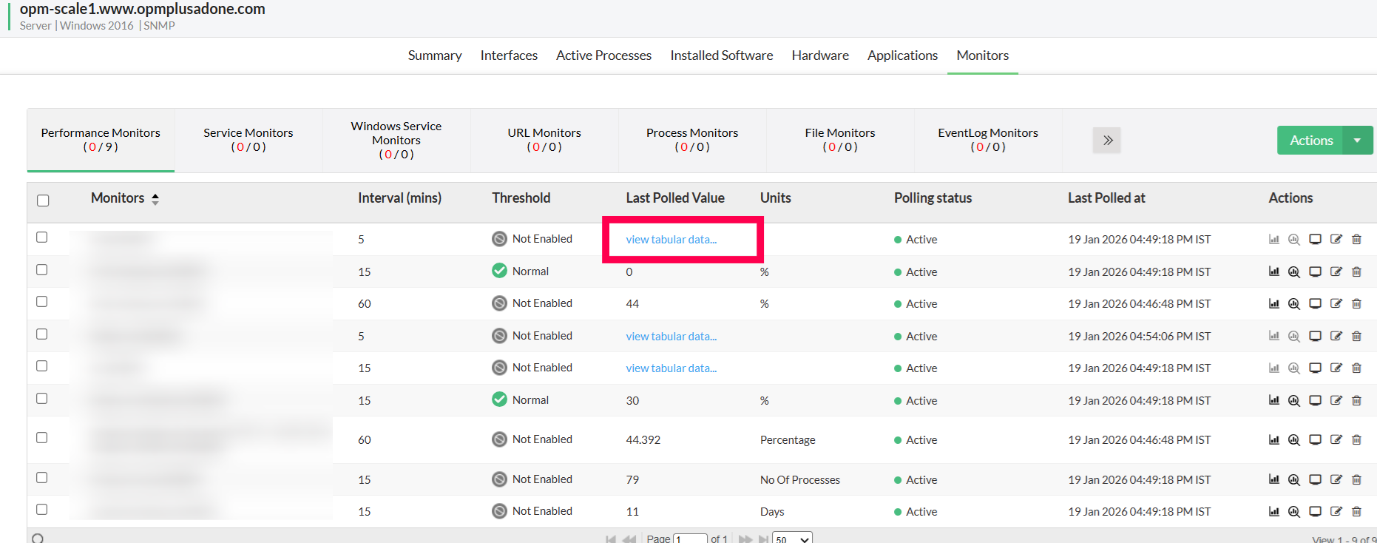
Task: Check the row with value 30 Normal
Action: point(42,399)
